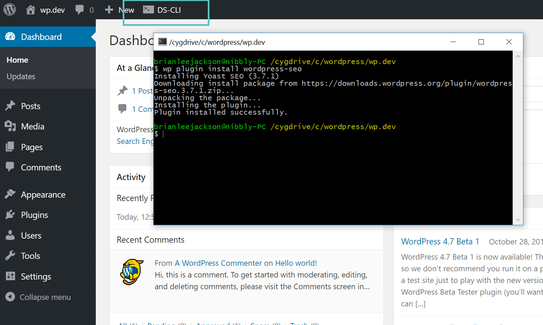
Task: Open the DS-CLI terminal from admin bar
Action: point(162,10)
